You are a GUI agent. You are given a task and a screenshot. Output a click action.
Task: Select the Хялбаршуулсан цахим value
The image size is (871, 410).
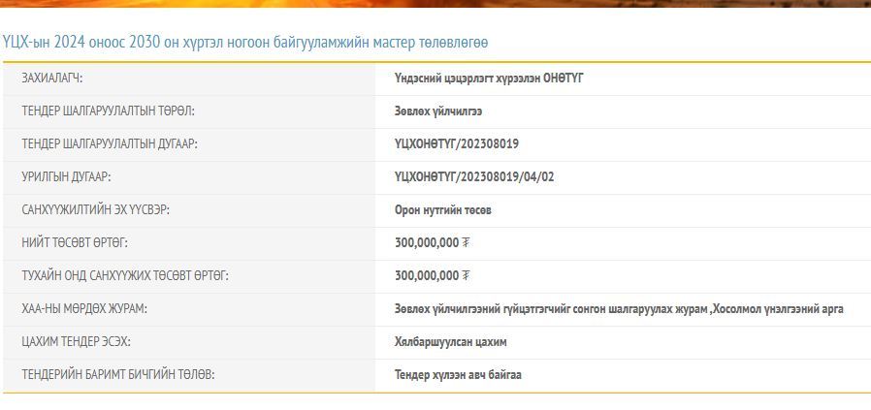pos(450,342)
